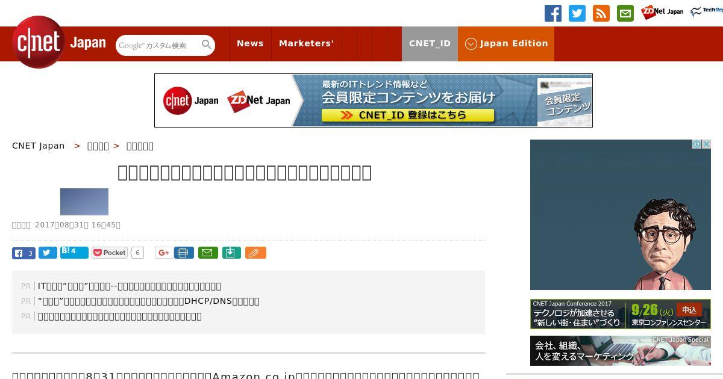Click the search magnifier icon
The image size is (723, 379).
(x=207, y=45)
